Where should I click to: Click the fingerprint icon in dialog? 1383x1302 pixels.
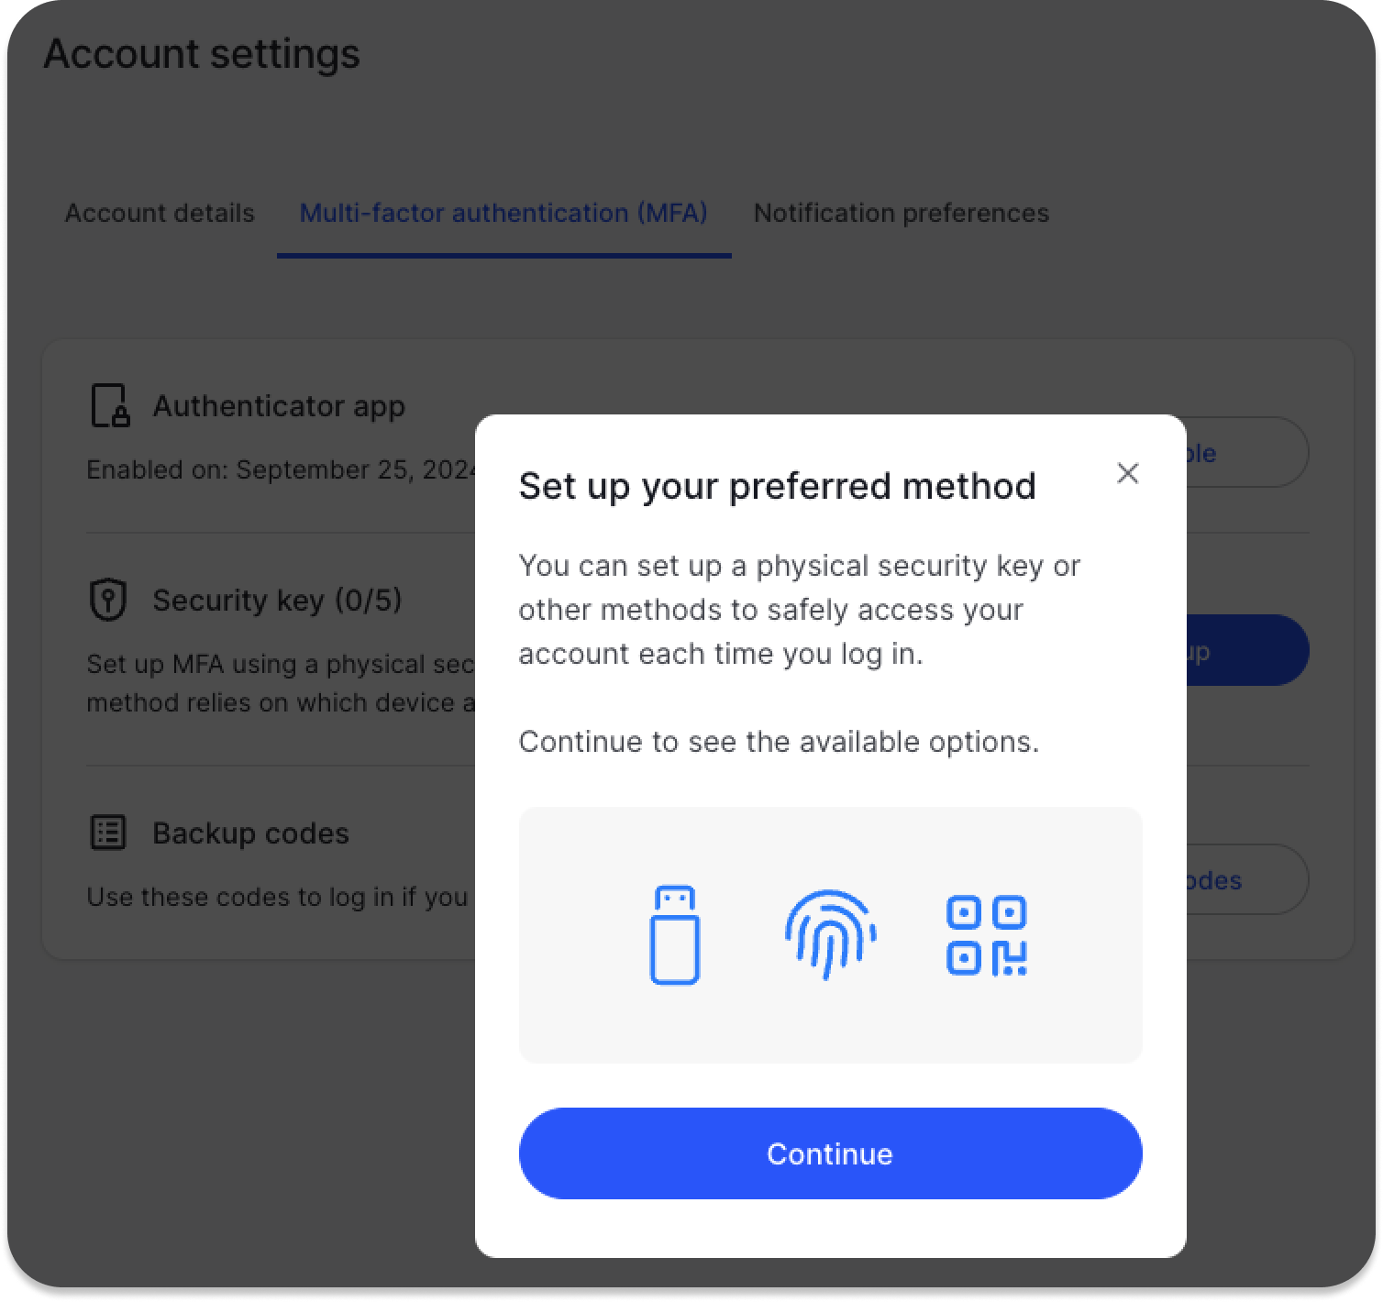(830, 934)
